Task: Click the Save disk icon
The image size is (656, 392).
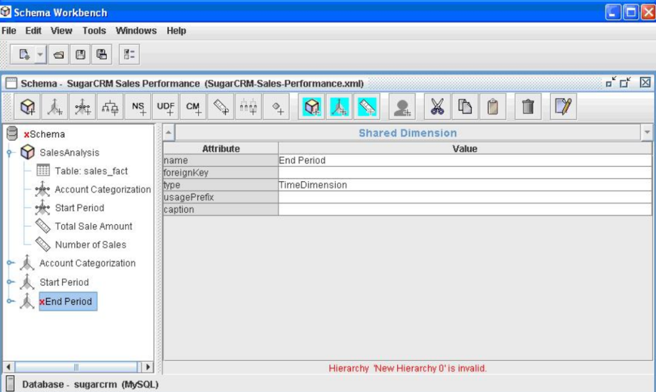Action: click(80, 54)
